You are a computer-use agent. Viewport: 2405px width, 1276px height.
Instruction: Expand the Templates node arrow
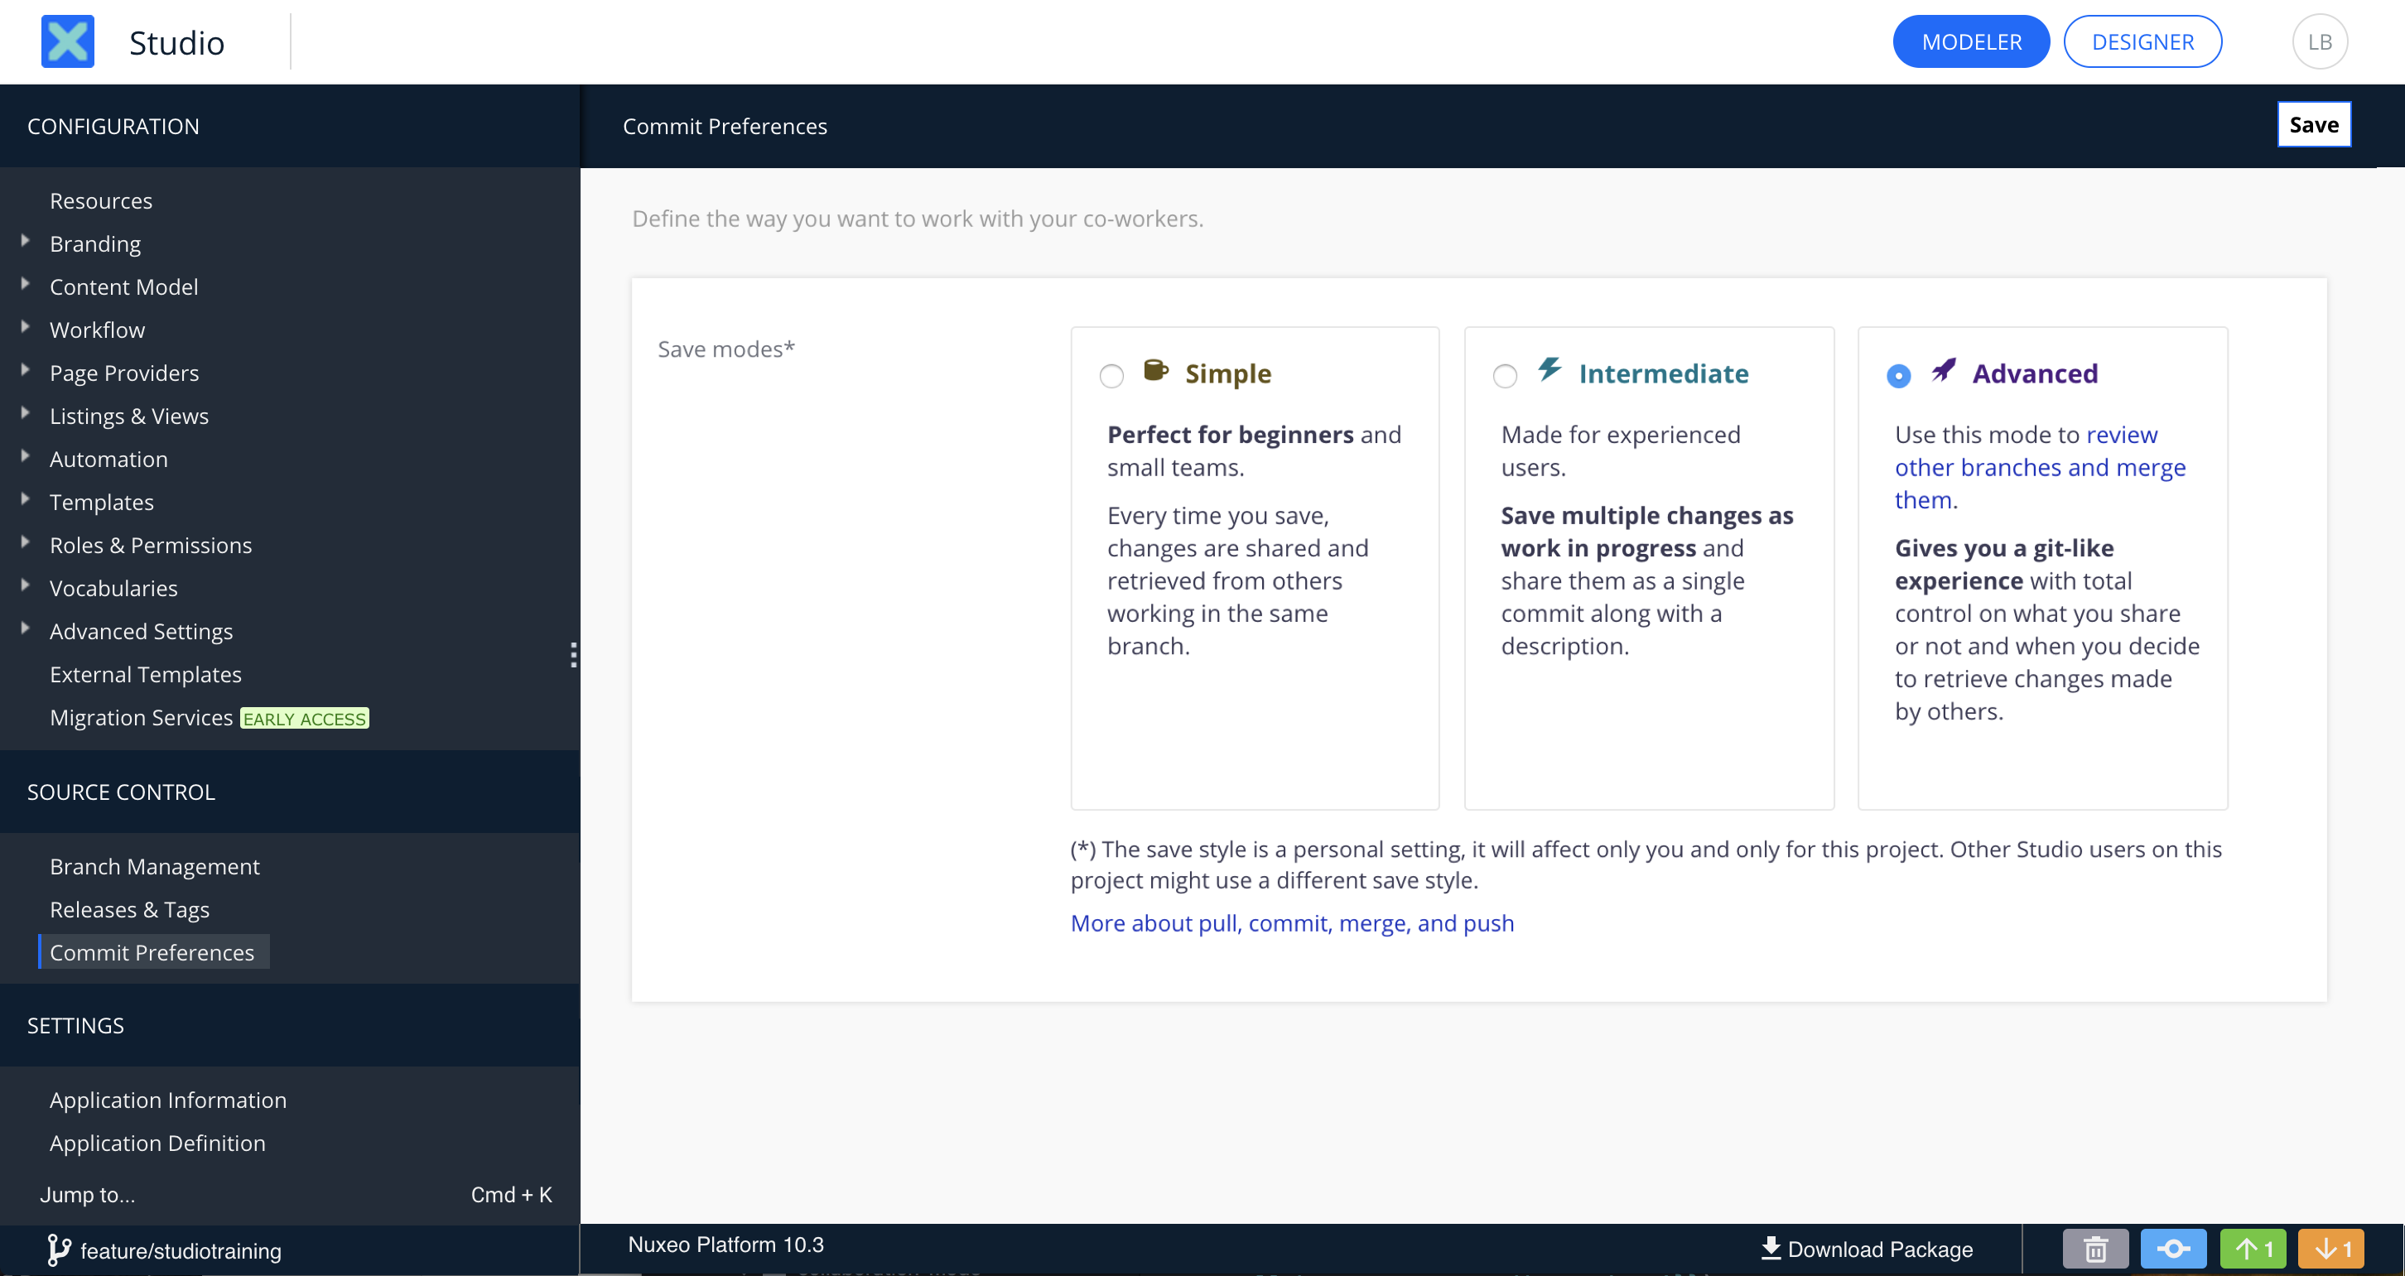(25, 499)
